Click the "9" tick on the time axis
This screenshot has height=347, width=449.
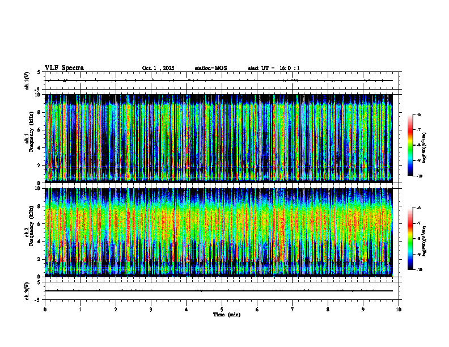(363, 310)
